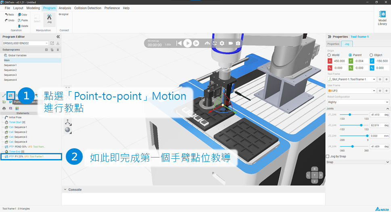The width and height of the screenshot is (391, 212).
Task: Collapse the Properties panel with double chevron
Action: [x=329, y=37]
